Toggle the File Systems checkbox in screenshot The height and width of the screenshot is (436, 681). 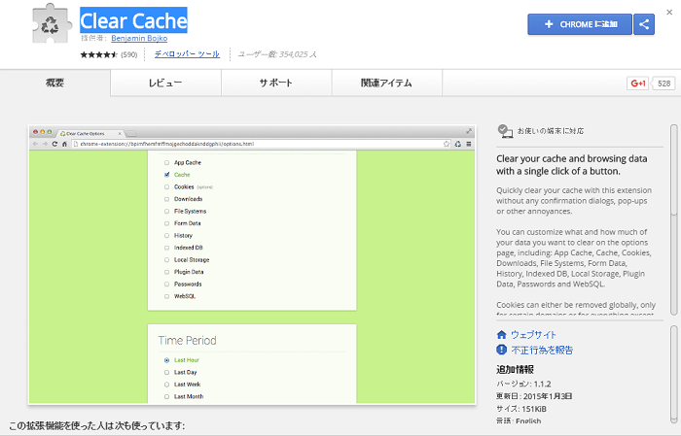pos(166,211)
